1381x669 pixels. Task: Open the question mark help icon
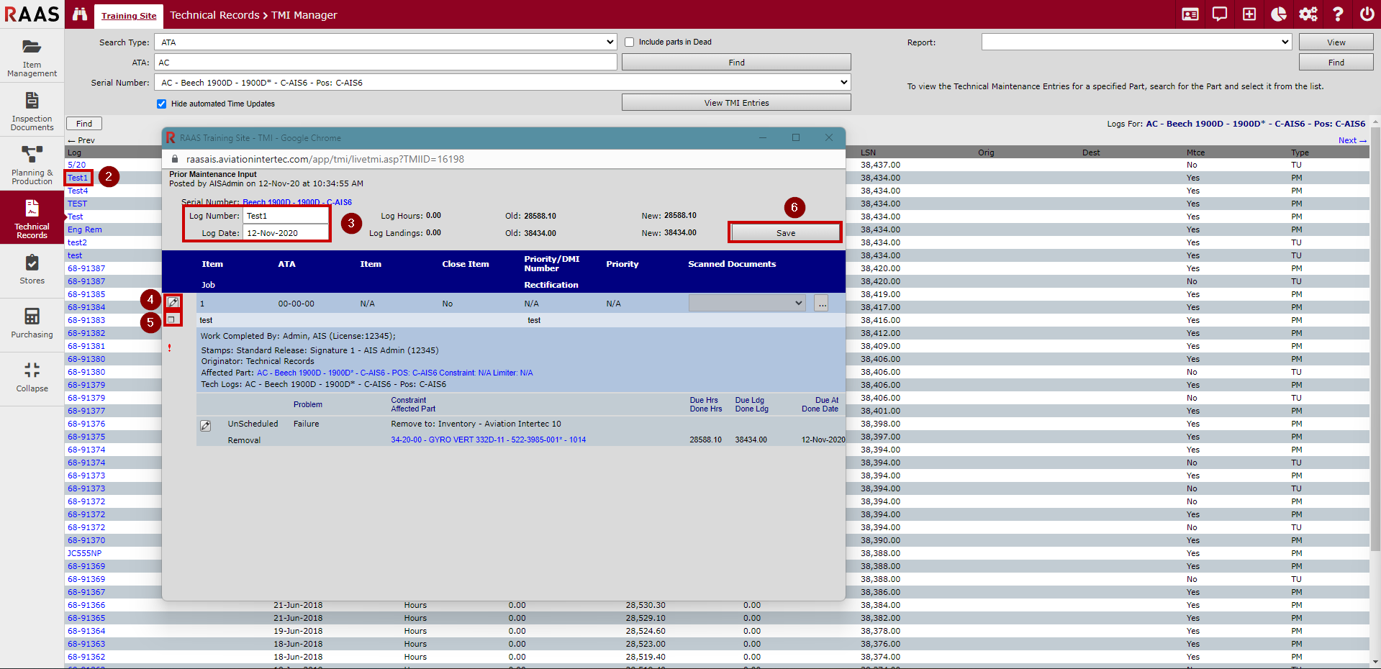1338,14
